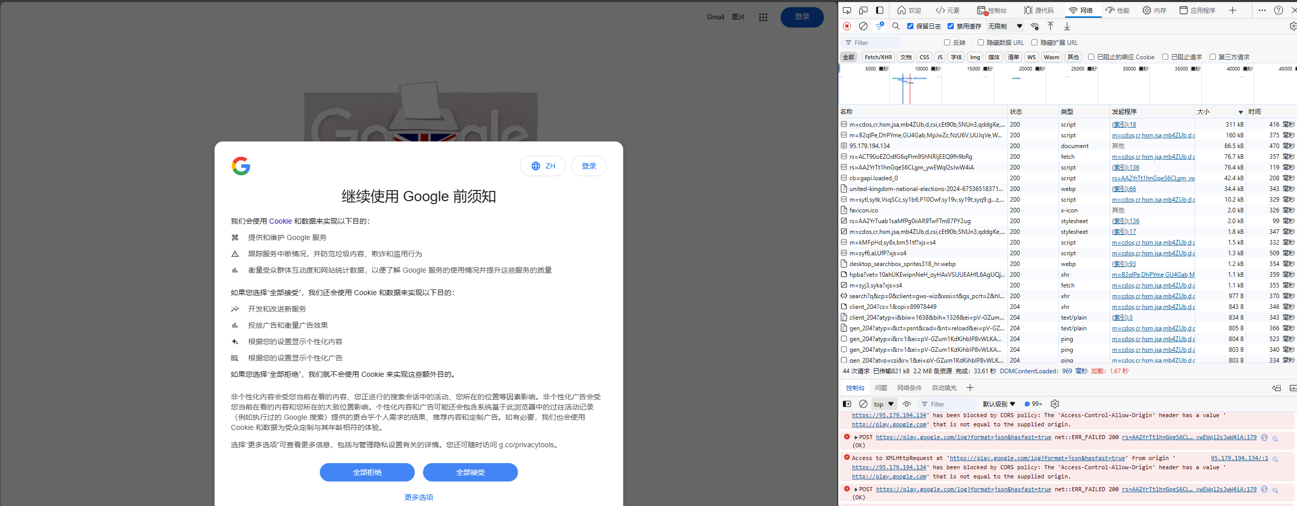1297x506 pixels.
Task: Check 隐藏数据 URL checkbox
Action: coord(981,42)
